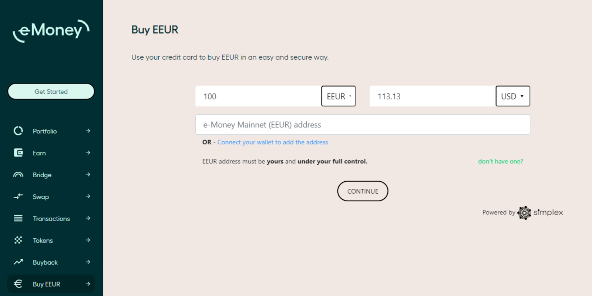Click the Tokens dots icon

click(x=18, y=240)
